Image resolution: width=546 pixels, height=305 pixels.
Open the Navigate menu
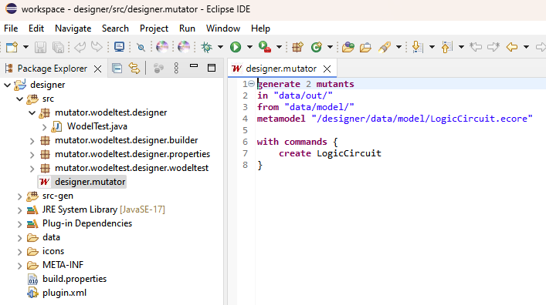(73, 28)
